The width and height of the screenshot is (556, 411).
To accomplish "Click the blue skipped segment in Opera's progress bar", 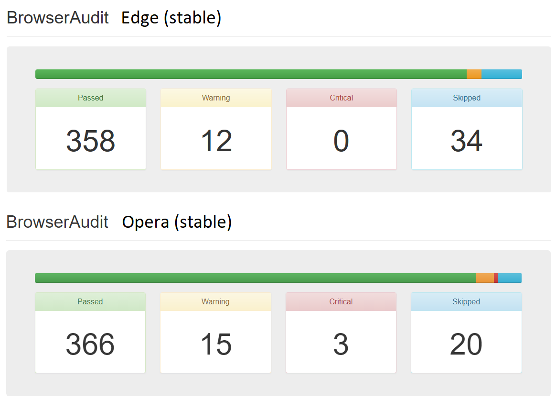I will click(x=510, y=278).
